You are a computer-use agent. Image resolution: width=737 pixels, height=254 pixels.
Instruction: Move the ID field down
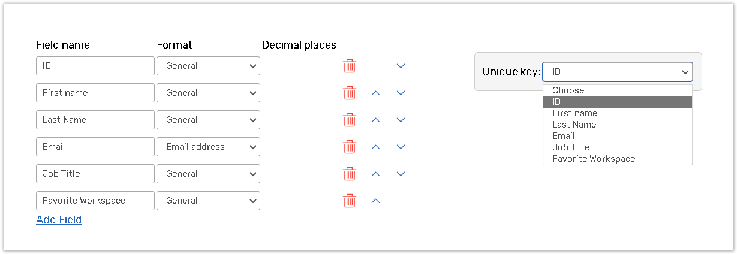pos(401,66)
